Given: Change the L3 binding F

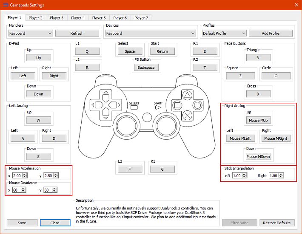Looking at the screenshot, I should pyautogui.click(x=130, y=169).
